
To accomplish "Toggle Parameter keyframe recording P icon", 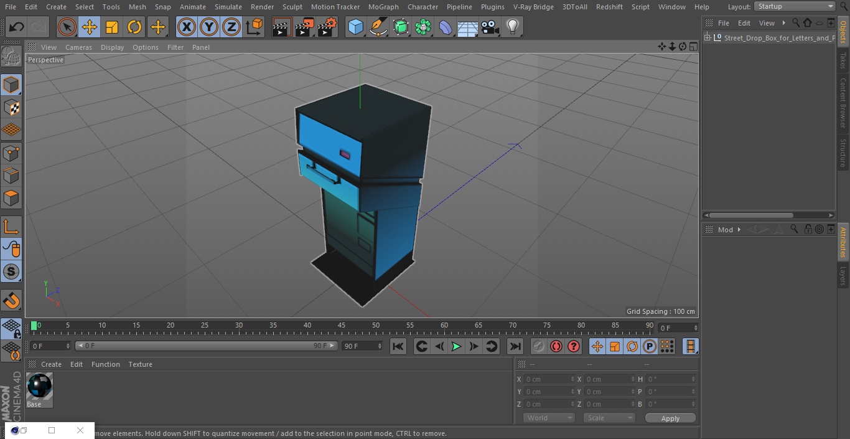I will click(x=650, y=346).
